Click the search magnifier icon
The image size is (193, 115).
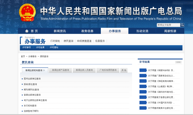tap(182, 25)
